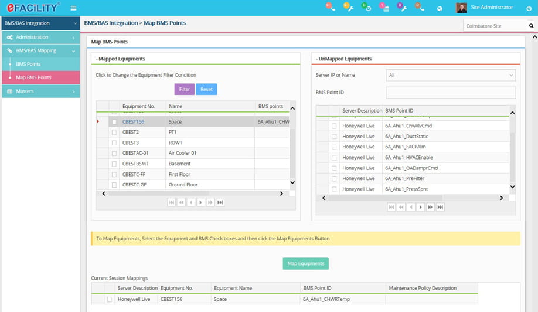
Task: Open the purple wrench notification icon
Action: 402,8
